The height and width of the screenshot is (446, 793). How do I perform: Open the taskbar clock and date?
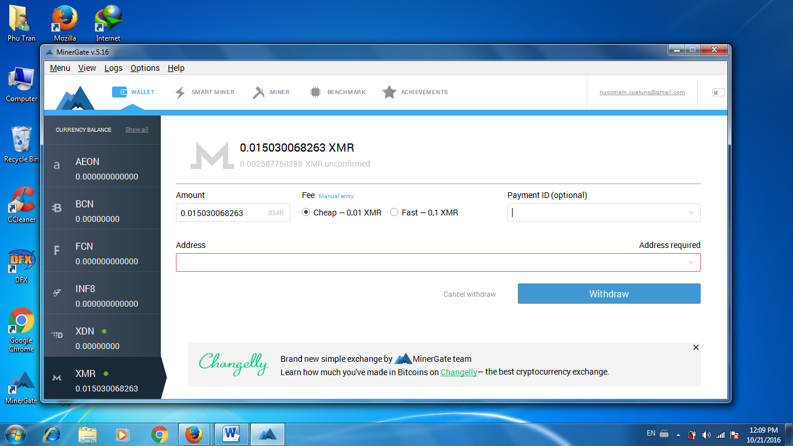763,435
